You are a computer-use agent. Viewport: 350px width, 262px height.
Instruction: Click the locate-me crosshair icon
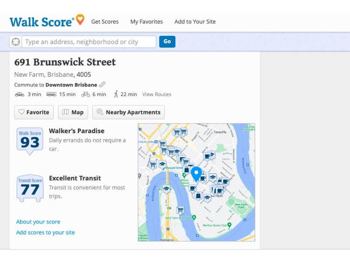(16, 42)
